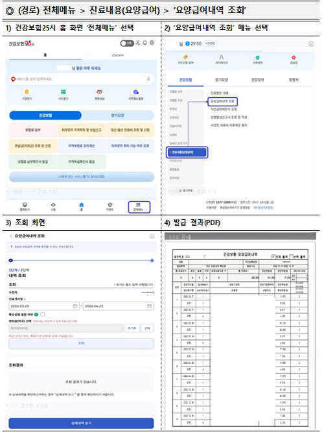Open the green calendar grid shortcut icon
This screenshot has width=324, height=432.
click(64, 91)
